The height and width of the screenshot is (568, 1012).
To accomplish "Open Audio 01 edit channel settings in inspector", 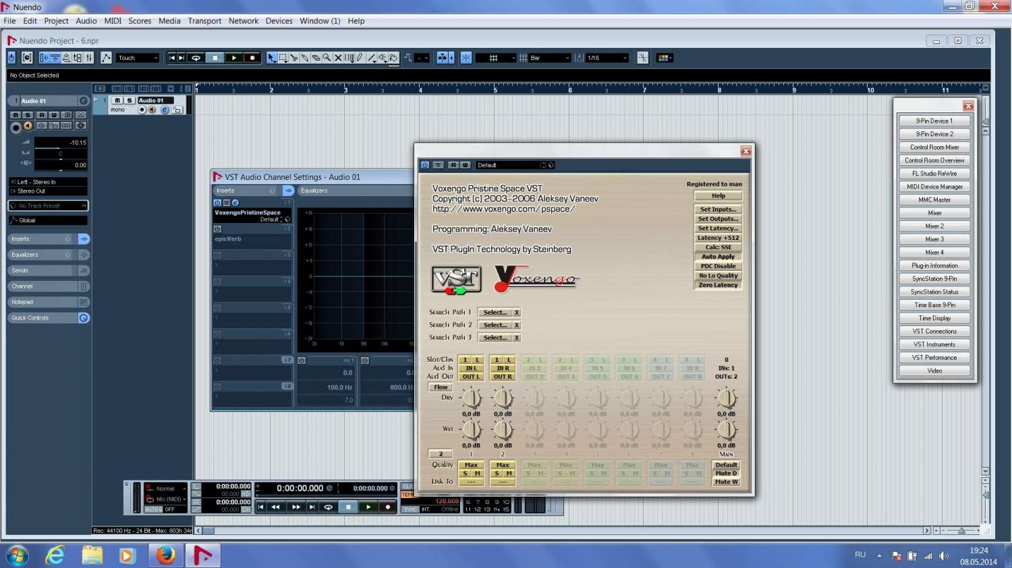I will (x=84, y=101).
